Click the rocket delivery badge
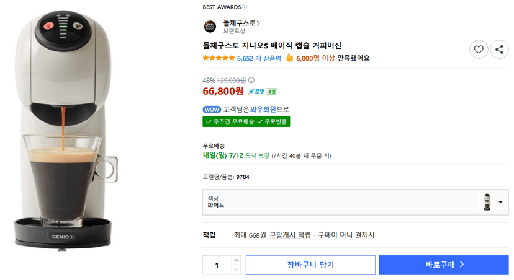Image resolution: width=514 pixels, height=280 pixels. pos(263,92)
